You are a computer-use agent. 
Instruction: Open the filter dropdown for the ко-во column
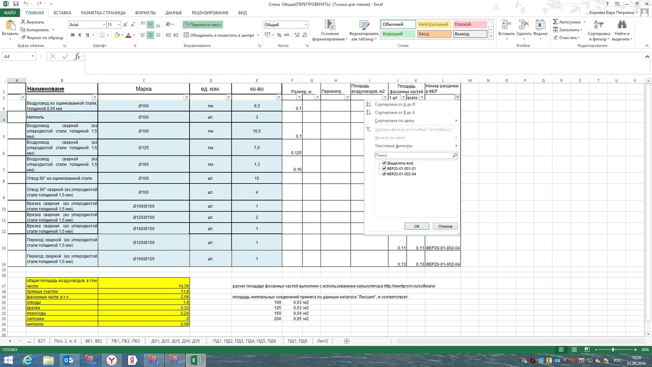tap(279, 98)
